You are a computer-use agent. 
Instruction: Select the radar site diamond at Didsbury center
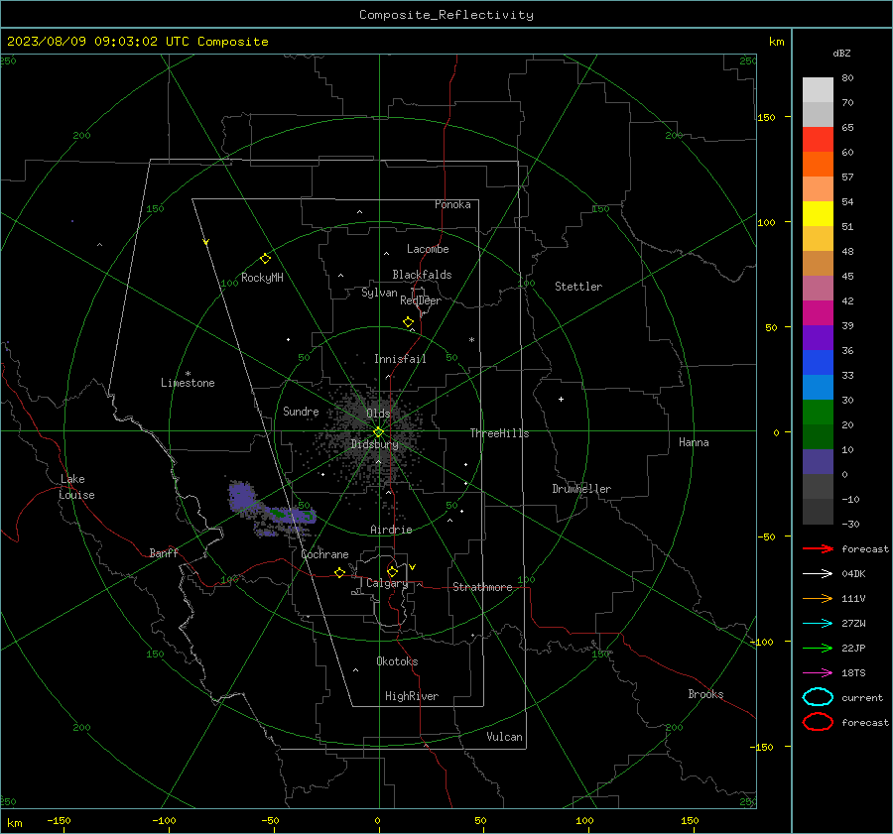(379, 431)
